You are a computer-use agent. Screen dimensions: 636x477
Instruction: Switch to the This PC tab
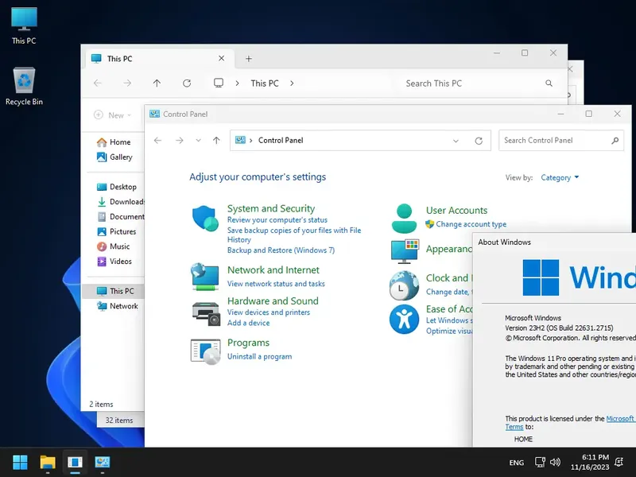[121, 58]
